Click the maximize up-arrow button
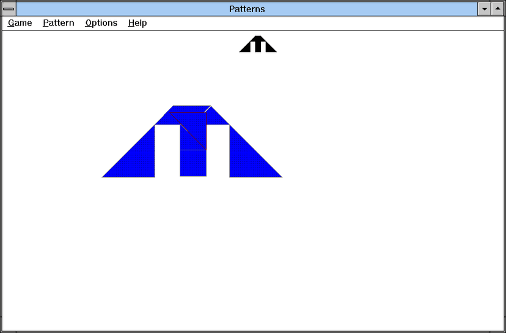 (x=497, y=9)
